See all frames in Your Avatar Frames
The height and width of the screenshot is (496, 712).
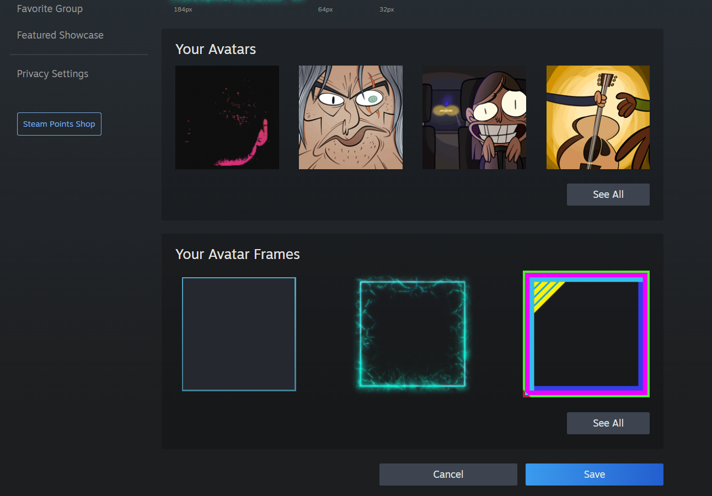tap(608, 423)
